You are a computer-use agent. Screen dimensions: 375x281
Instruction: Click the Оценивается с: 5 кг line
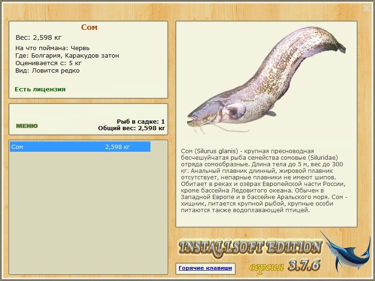pyautogui.click(x=49, y=63)
